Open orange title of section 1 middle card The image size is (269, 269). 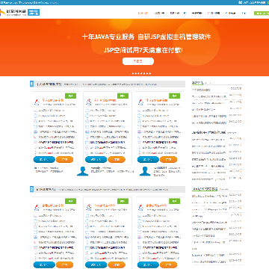[x=105, y=100]
